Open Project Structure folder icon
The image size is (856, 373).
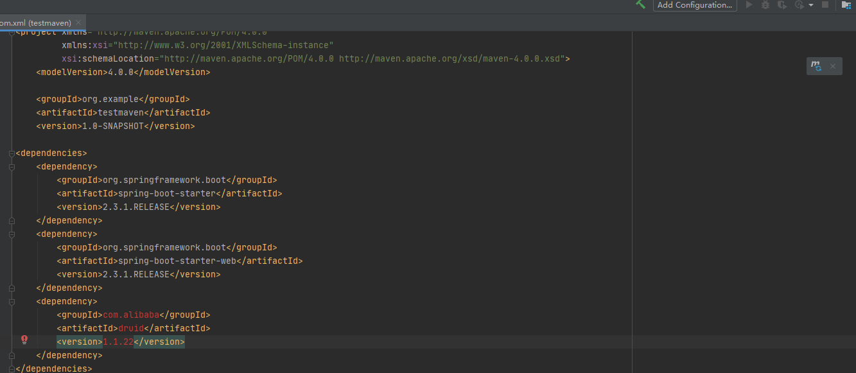click(846, 4)
